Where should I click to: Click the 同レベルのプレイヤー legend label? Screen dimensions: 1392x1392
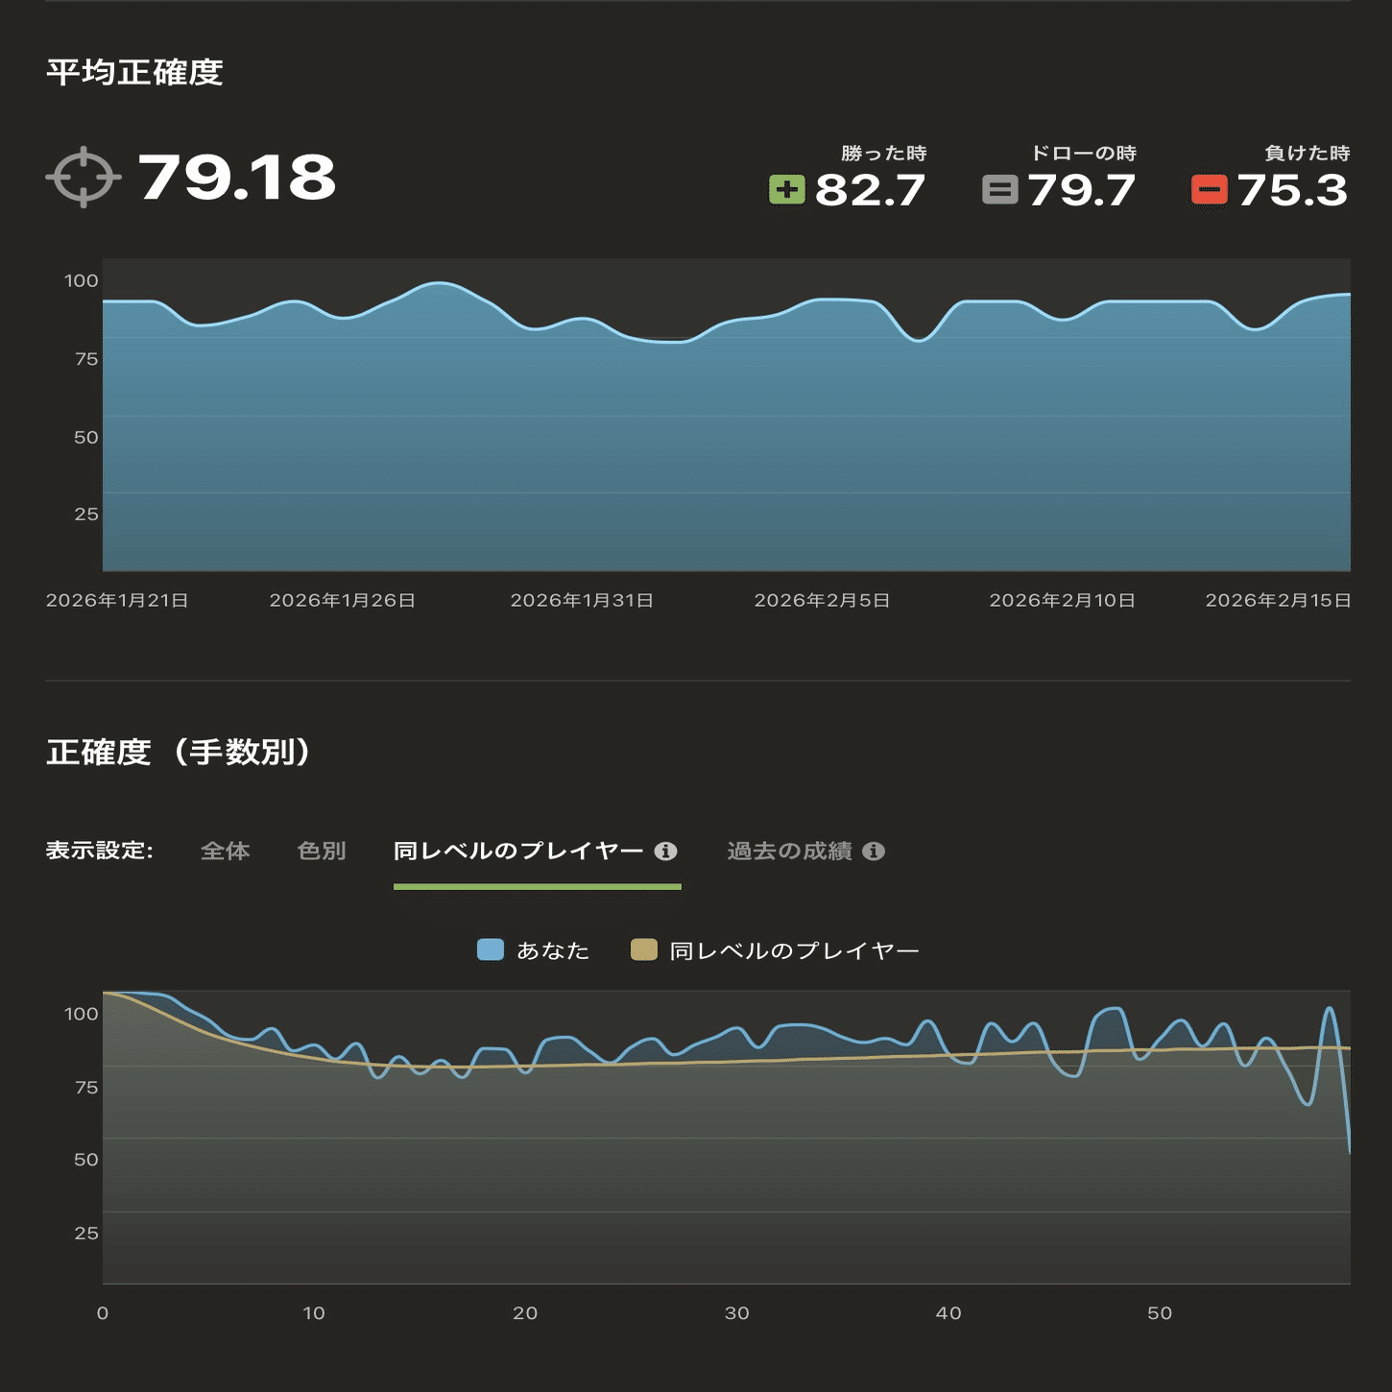[x=795, y=951]
